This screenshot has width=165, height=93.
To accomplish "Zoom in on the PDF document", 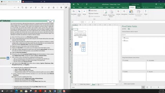I will pyautogui.click(x=18, y=7).
